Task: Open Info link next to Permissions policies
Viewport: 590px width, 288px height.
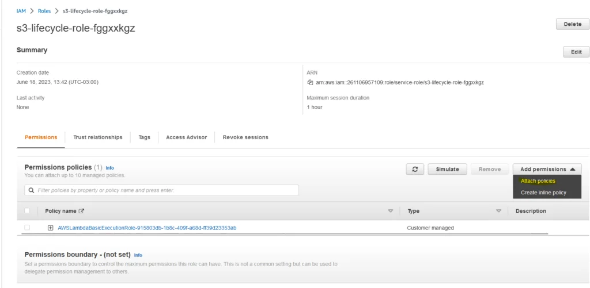Action: [x=109, y=168]
